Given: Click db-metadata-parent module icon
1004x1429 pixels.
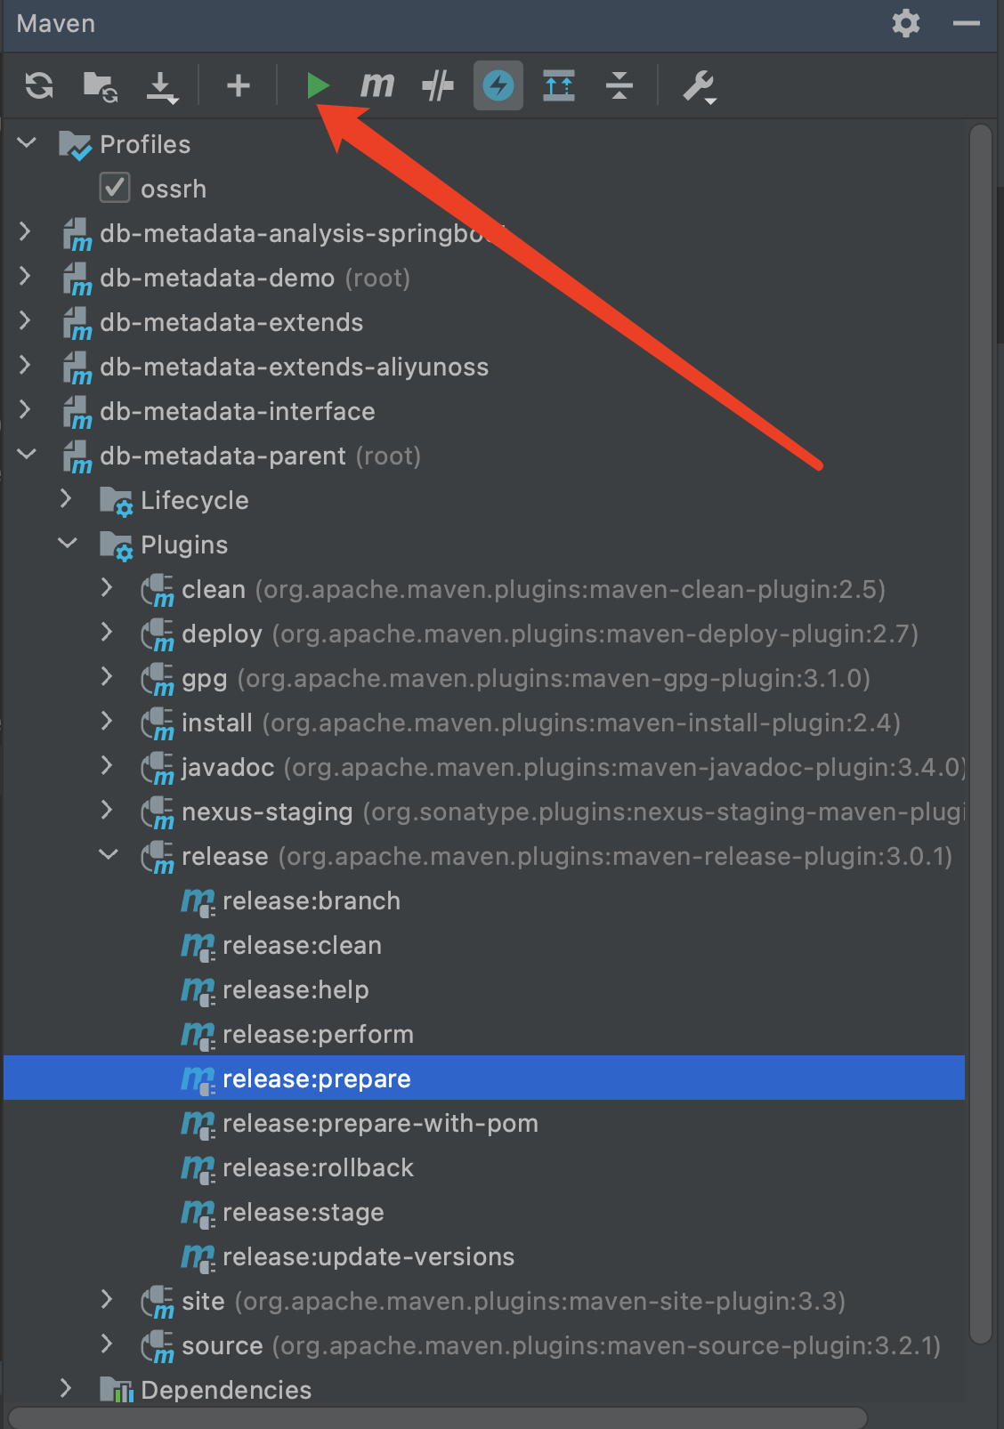Looking at the screenshot, I should (77, 457).
